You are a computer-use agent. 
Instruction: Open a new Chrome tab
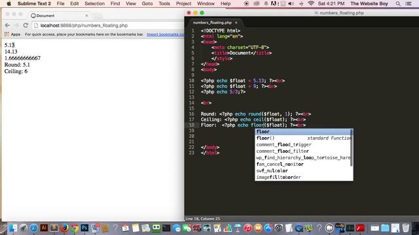(x=98, y=16)
